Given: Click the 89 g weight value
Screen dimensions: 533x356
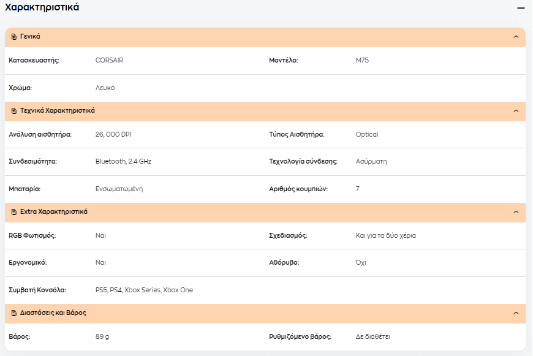Looking at the screenshot, I should pyautogui.click(x=102, y=336).
